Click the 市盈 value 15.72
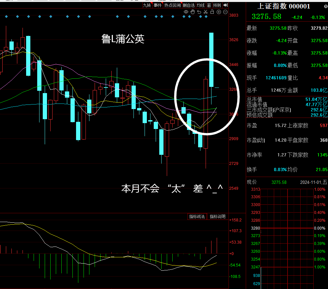The width and height of the screenshot is (328, 289). tap(281, 126)
